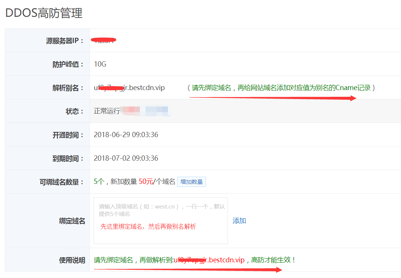
Task: Click the 10G protection peak value
Action: (x=100, y=64)
